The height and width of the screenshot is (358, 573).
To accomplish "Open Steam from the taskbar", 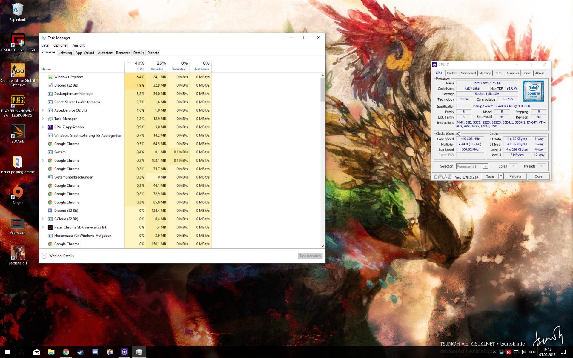I will [80, 352].
